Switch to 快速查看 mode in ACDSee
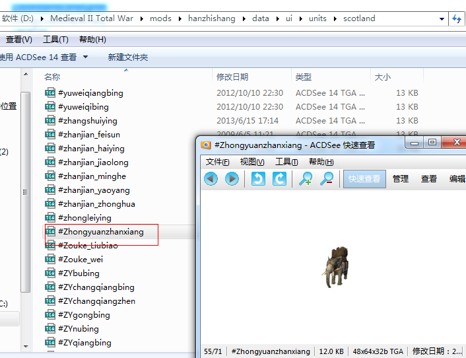Viewport: 466px width, 358px height. [364, 179]
